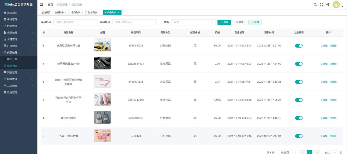Expand 卡券管理 menu in sidebar
This screenshot has width=347, height=154.
tap(18, 39)
